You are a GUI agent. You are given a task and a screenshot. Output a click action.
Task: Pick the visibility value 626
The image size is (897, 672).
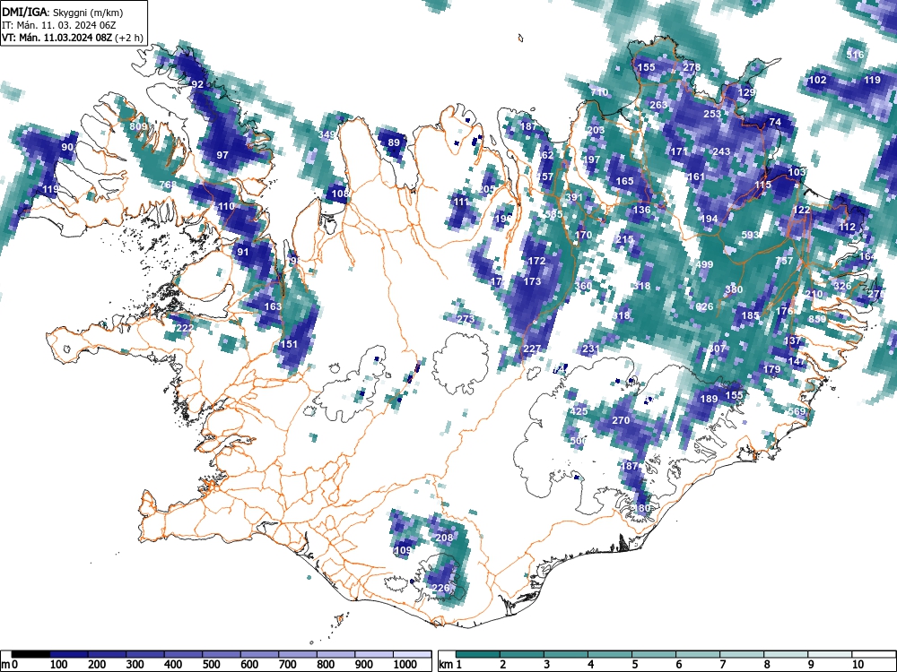(705, 306)
